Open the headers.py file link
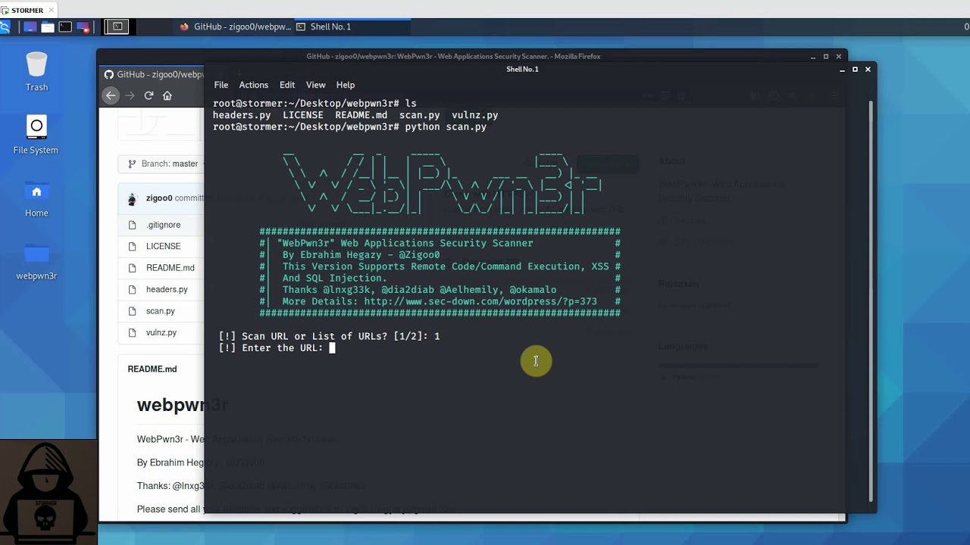970x545 pixels. (x=167, y=289)
